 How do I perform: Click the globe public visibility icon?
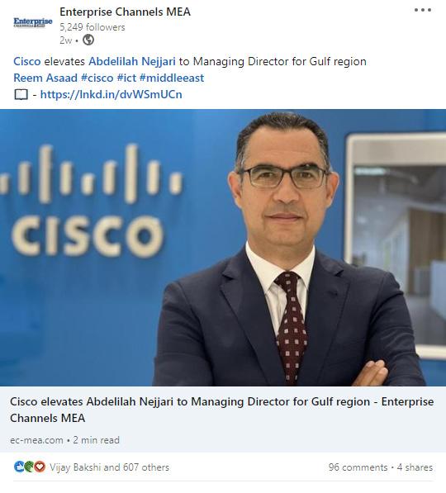click(88, 40)
